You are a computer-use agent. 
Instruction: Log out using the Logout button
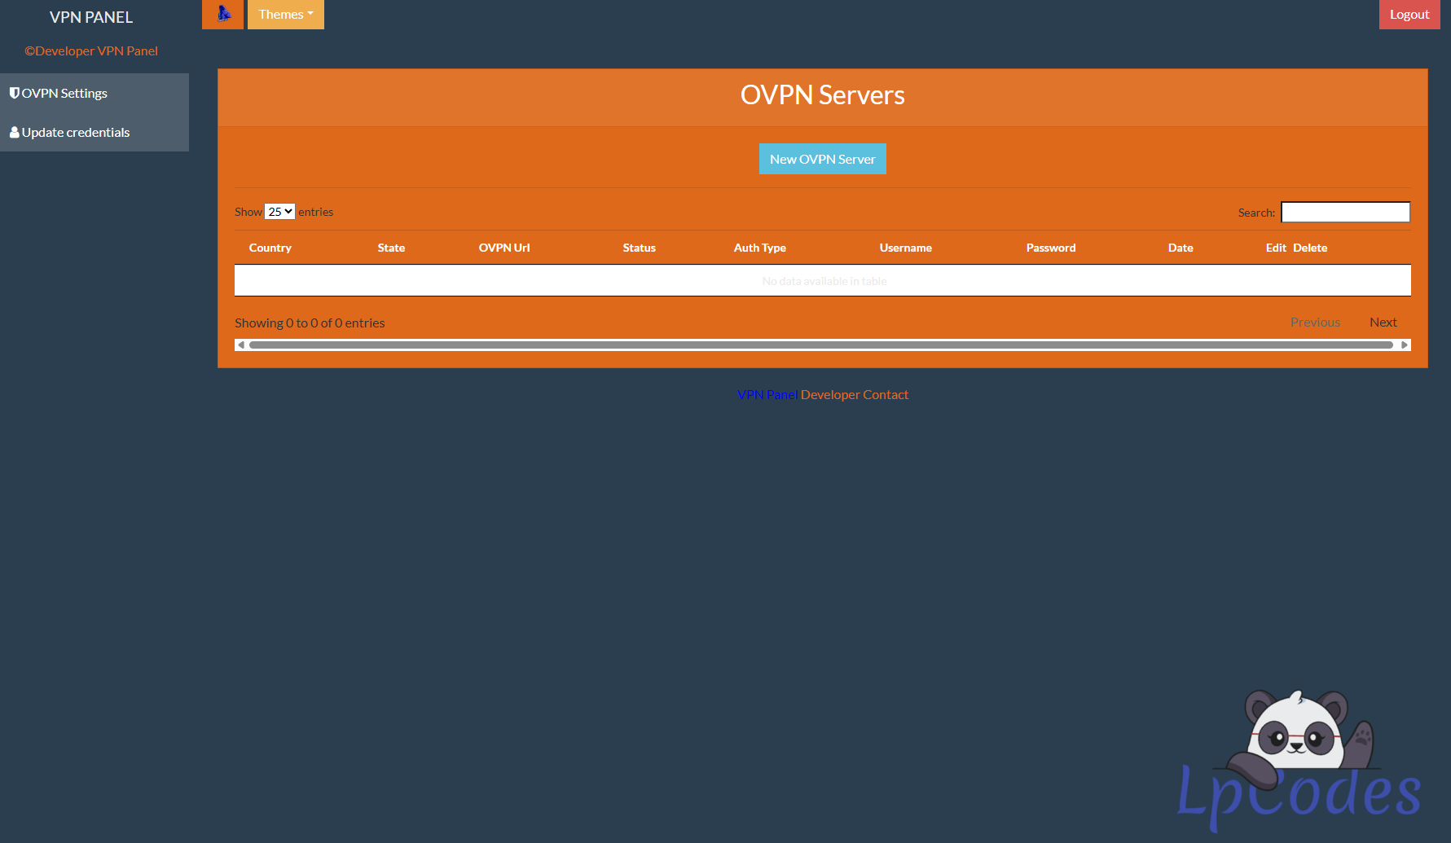[x=1409, y=15]
